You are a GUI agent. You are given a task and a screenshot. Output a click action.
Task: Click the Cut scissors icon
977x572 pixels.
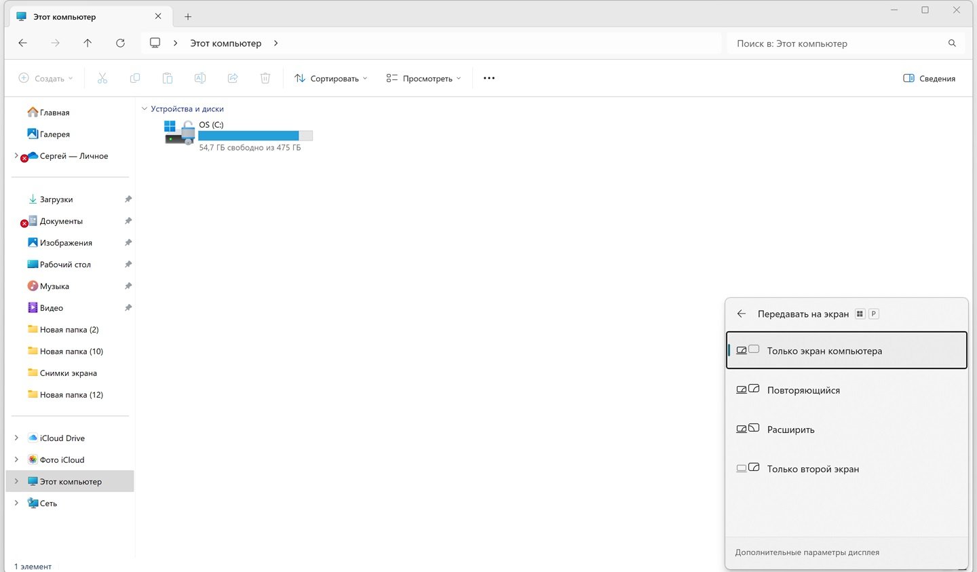(x=102, y=78)
